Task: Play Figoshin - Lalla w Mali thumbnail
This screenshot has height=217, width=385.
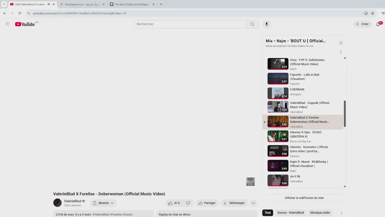Action: click(278, 79)
